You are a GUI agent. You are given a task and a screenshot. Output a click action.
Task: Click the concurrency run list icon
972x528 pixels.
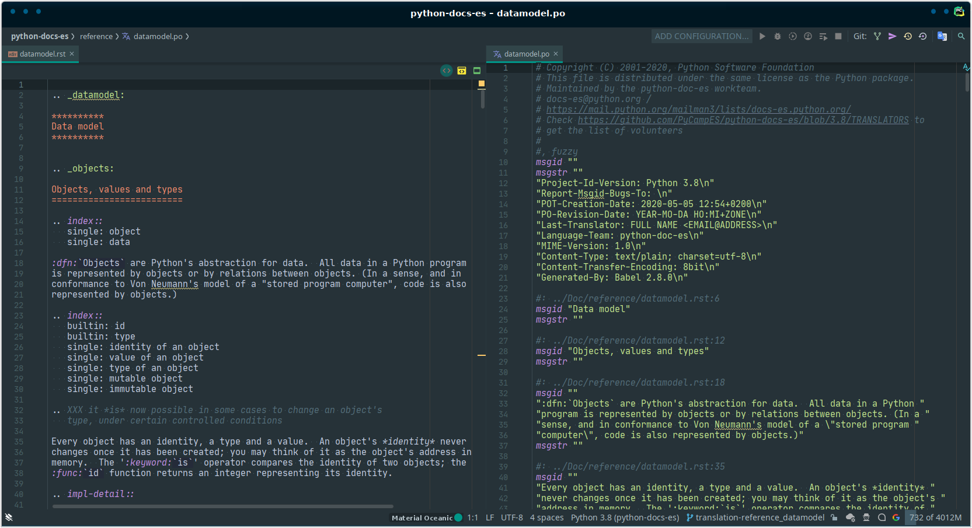coord(823,36)
